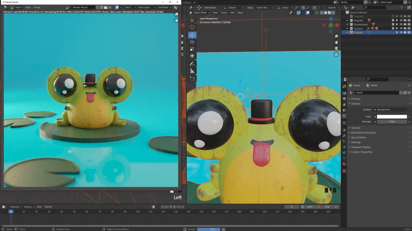Hide the Environment collection in viewport

pyautogui.click(x=401, y=25)
